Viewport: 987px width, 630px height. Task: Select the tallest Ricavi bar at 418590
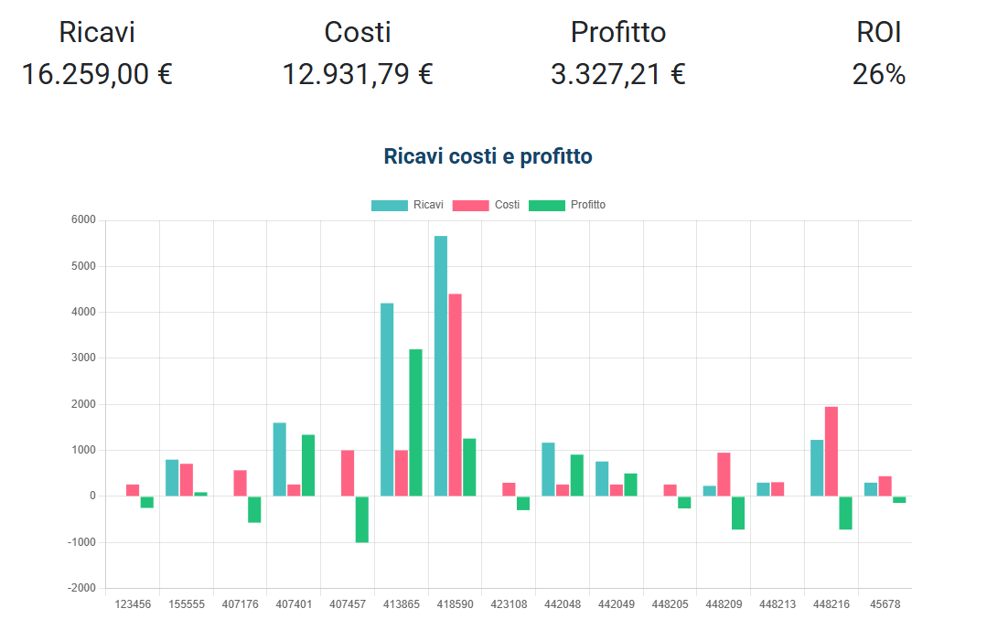(x=442, y=366)
